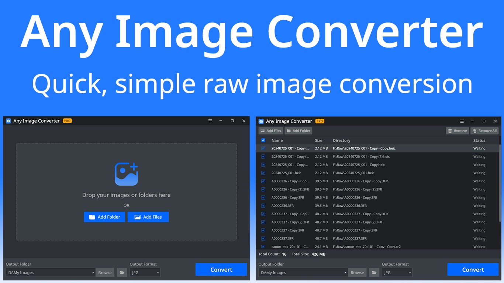Click hamburger menu in left converter window
504x283 pixels.
point(210,121)
